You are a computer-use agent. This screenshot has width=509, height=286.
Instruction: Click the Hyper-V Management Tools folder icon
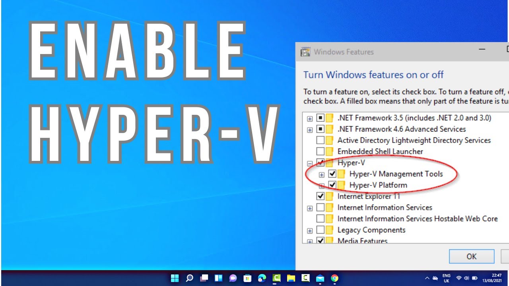click(x=341, y=174)
